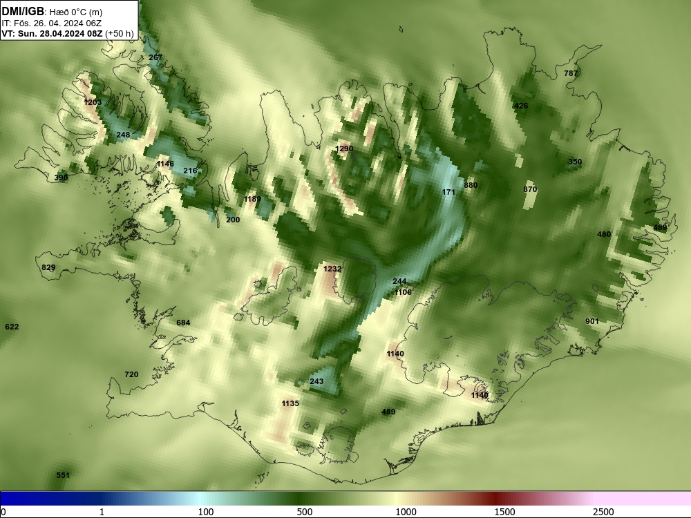Click the color scale label 100
Screen dimensions: 691x518
pyautogui.click(x=206, y=512)
